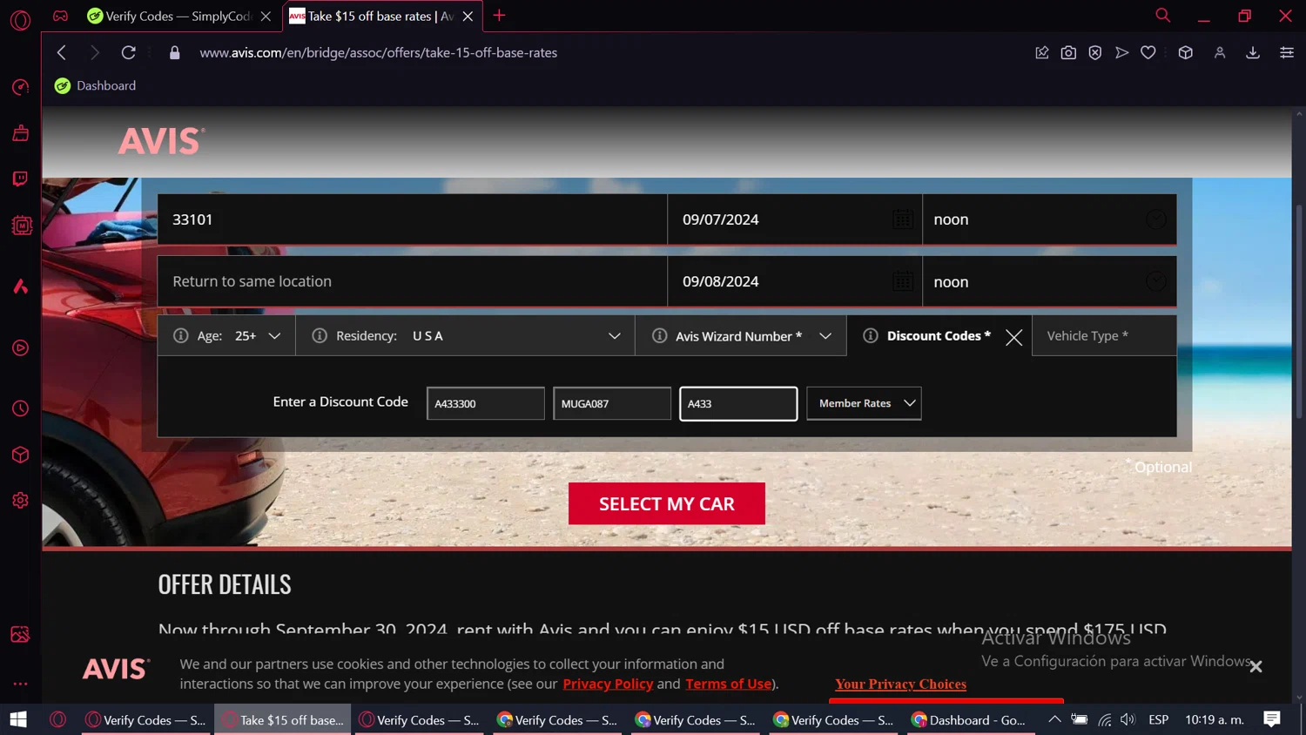
Task: Expand the Residency U S A dropdown
Action: click(615, 335)
